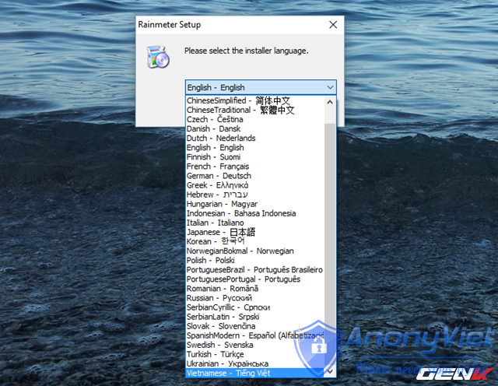The image size is (498, 386).
Task: Choose the Hebrew language entry
Action: point(255,195)
